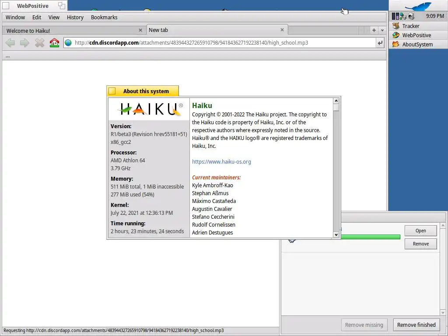Open the Edit menu

[37, 17]
